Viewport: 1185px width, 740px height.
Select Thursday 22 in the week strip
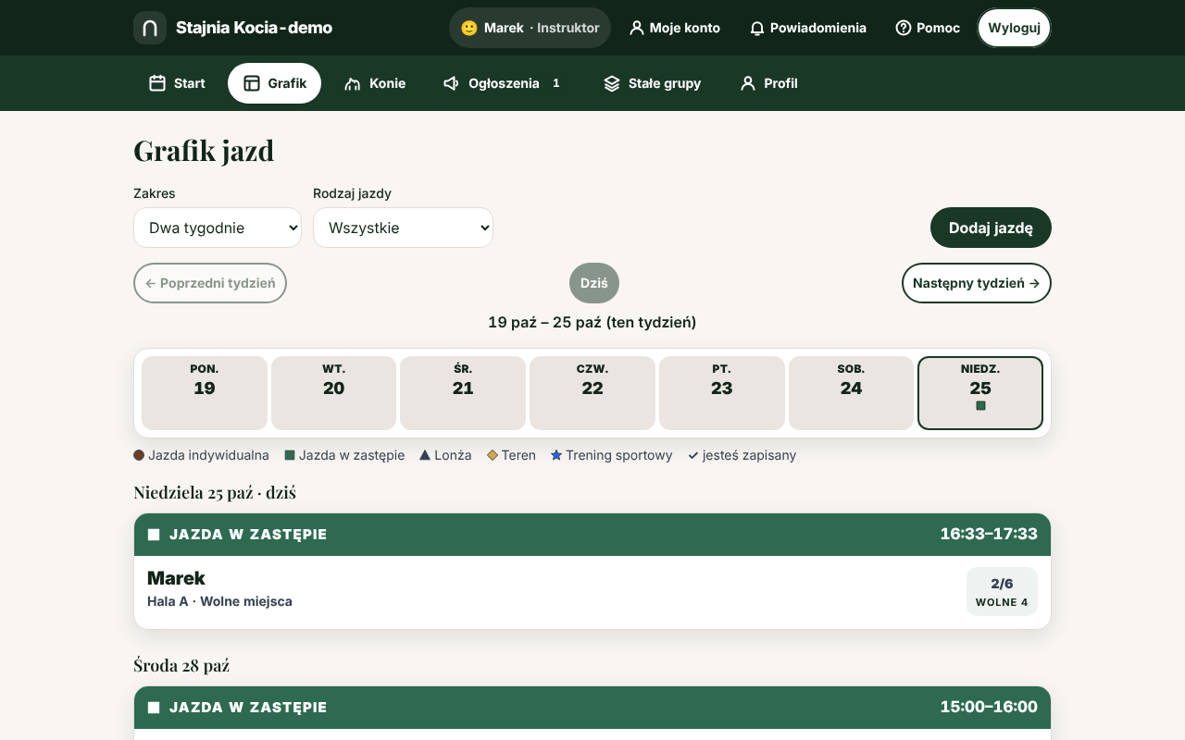coord(592,393)
